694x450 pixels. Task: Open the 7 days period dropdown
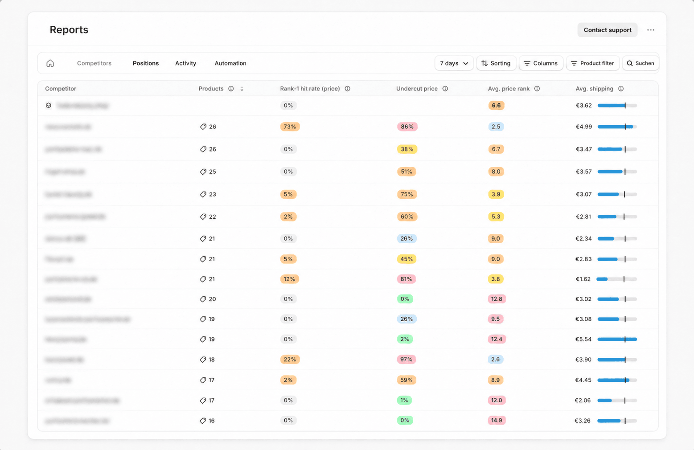tap(454, 63)
